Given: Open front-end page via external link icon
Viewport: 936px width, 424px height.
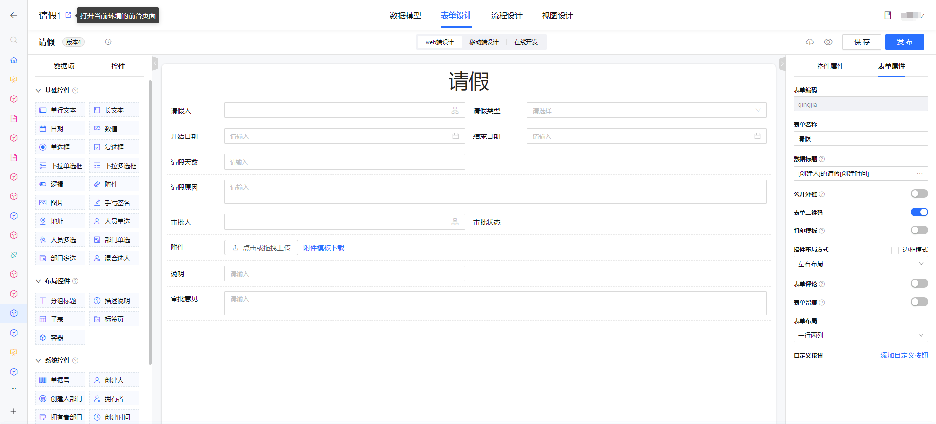Looking at the screenshot, I should [x=68, y=15].
